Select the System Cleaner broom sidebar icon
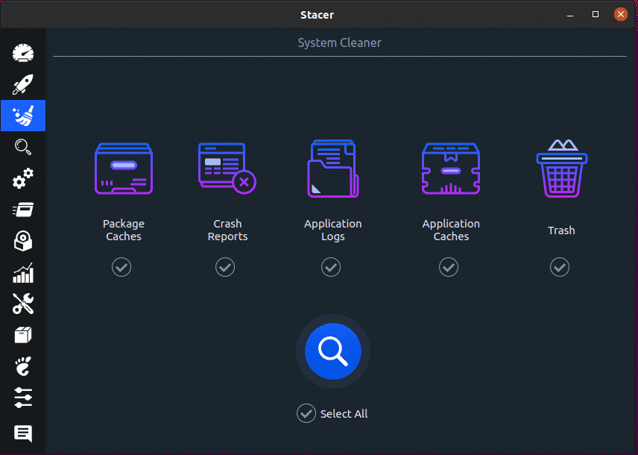Screen dimensions: 638x455 [x=23, y=116]
